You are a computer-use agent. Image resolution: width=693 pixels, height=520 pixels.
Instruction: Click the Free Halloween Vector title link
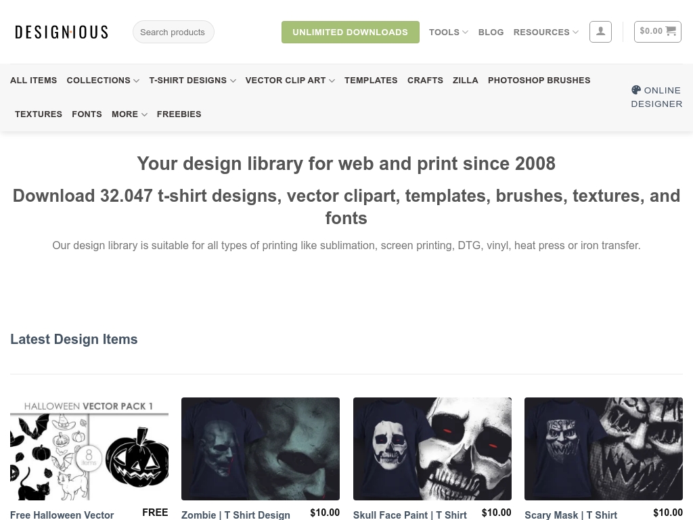pyautogui.click(x=62, y=515)
